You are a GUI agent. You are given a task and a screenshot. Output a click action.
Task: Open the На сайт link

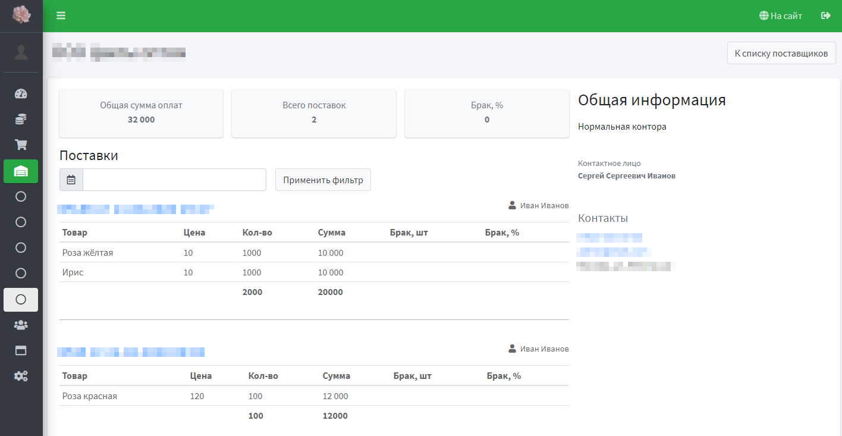click(781, 16)
